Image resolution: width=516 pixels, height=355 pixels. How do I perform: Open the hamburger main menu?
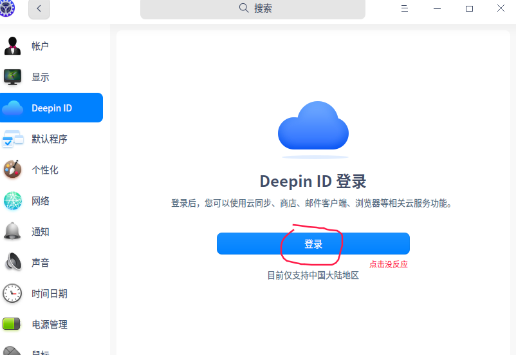pos(405,8)
